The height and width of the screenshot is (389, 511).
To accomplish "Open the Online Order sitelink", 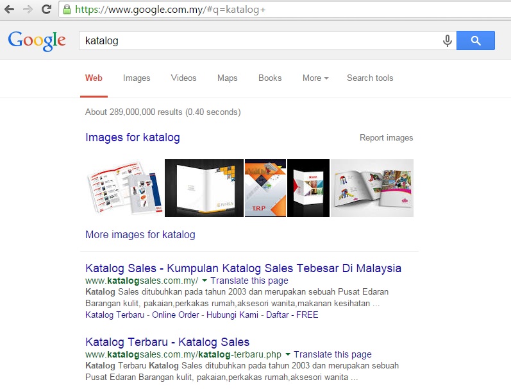I will tap(175, 315).
